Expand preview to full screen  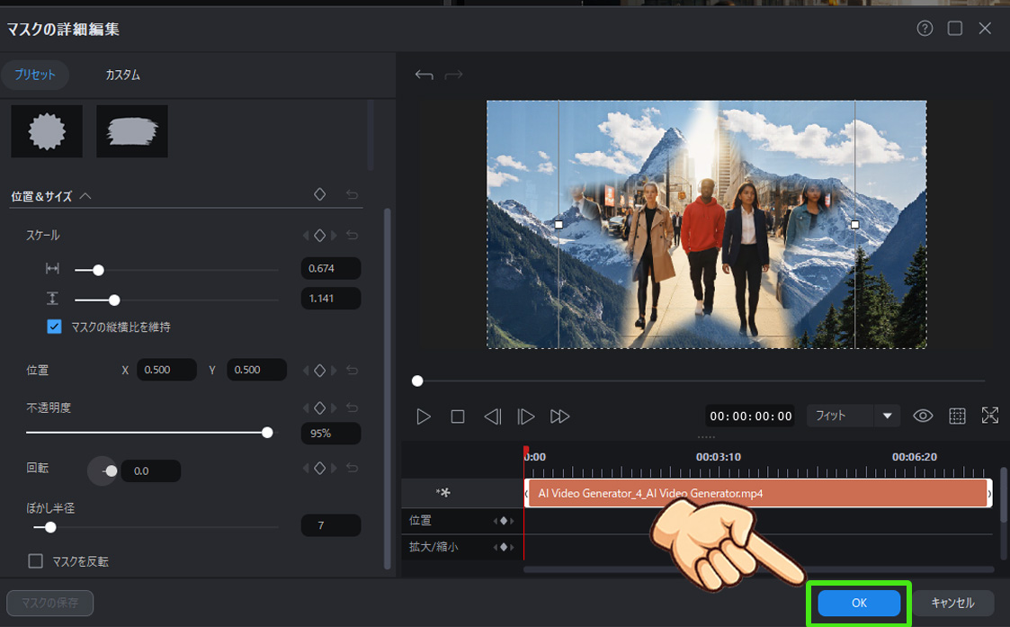coord(990,416)
